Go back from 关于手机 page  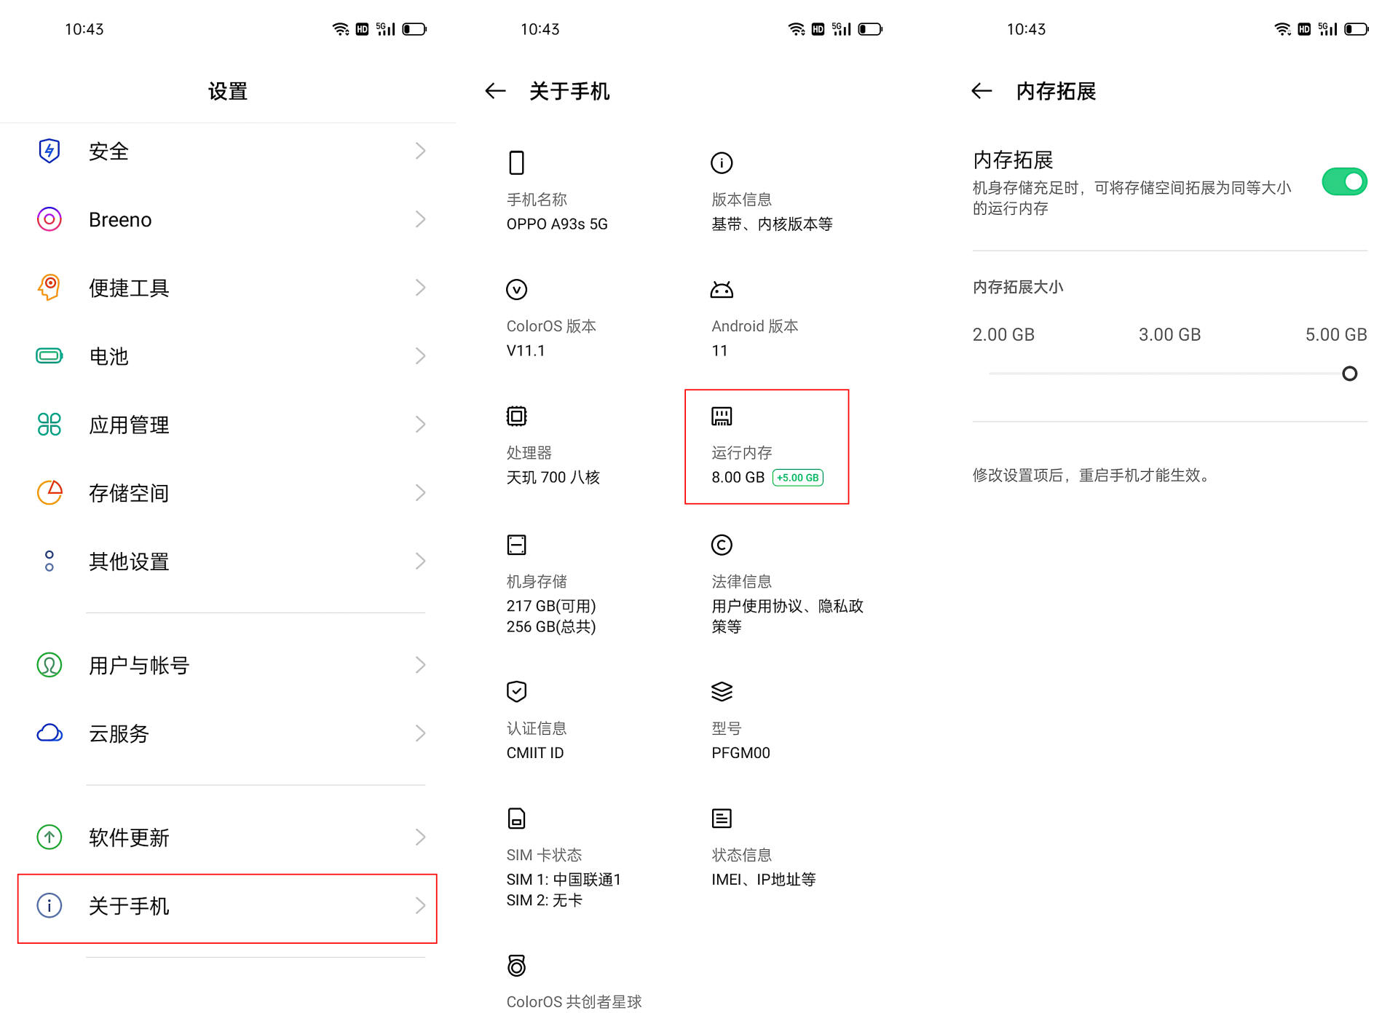(x=494, y=91)
